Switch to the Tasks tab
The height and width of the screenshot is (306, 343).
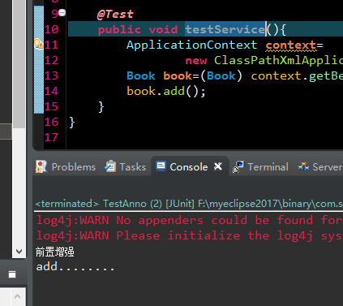[x=126, y=167]
